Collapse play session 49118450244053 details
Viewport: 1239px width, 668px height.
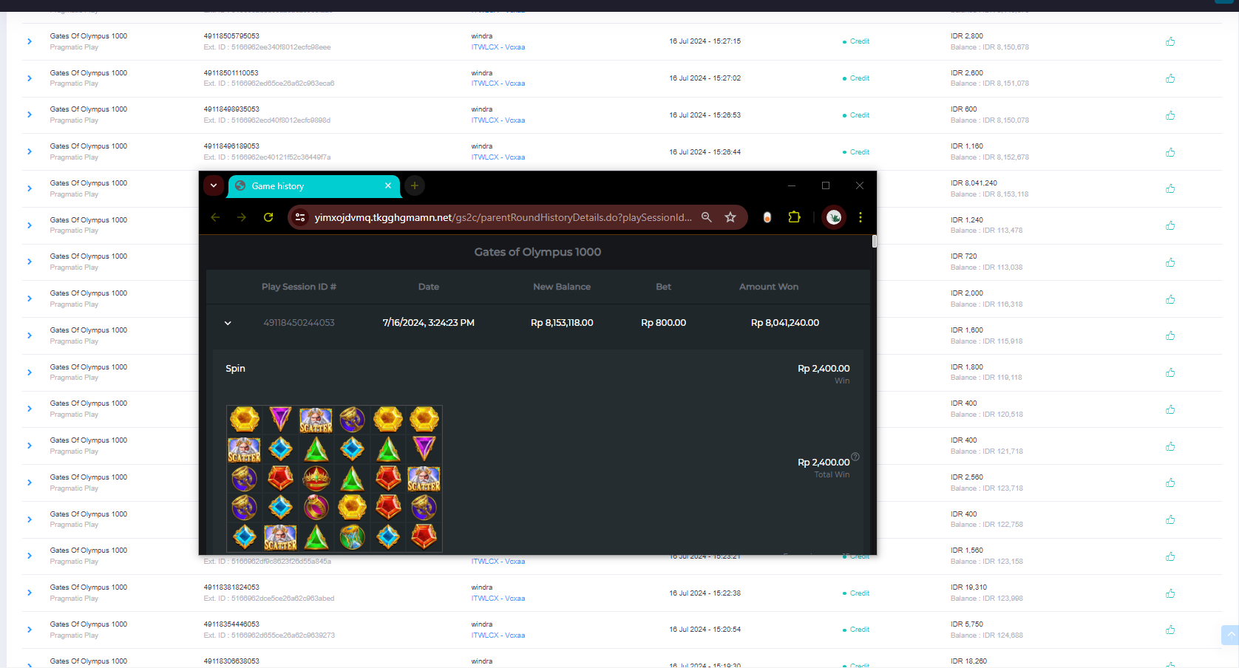tap(228, 323)
